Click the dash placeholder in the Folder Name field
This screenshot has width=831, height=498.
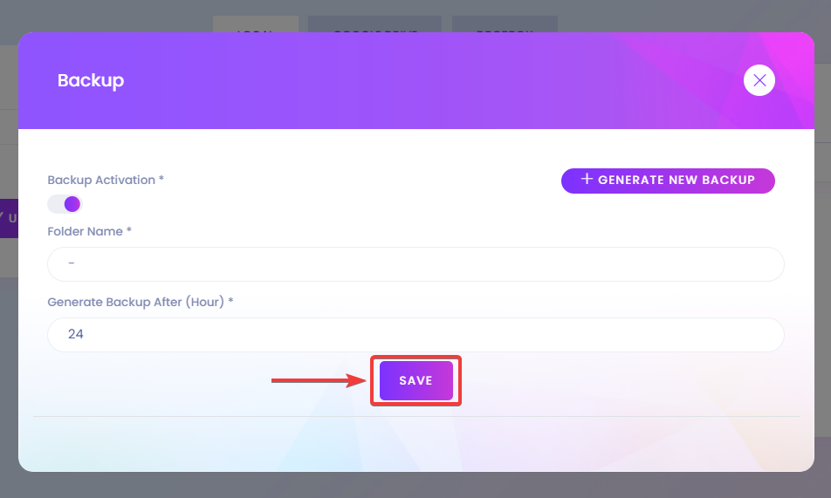pos(71,263)
